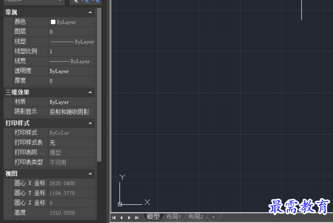The width and height of the screenshot is (333, 223).
Task: Click the 圆心 X 坐标 value 2630.0488
Action: pyautogui.click(x=71, y=183)
